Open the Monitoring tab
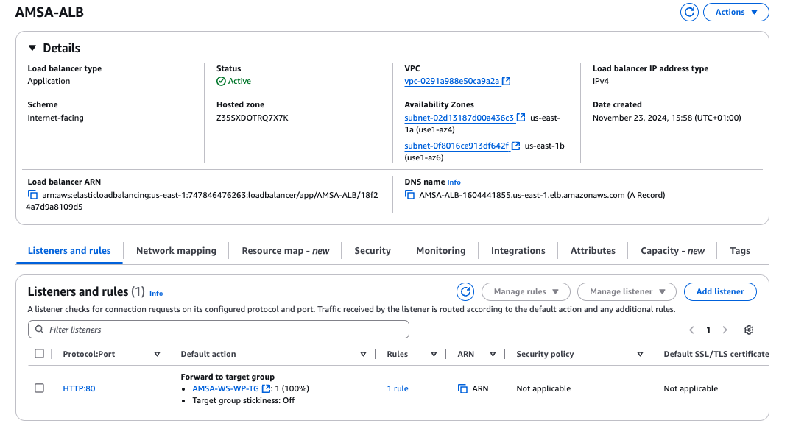The width and height of the screenshot is (793, 440). [x=440, y=251]
